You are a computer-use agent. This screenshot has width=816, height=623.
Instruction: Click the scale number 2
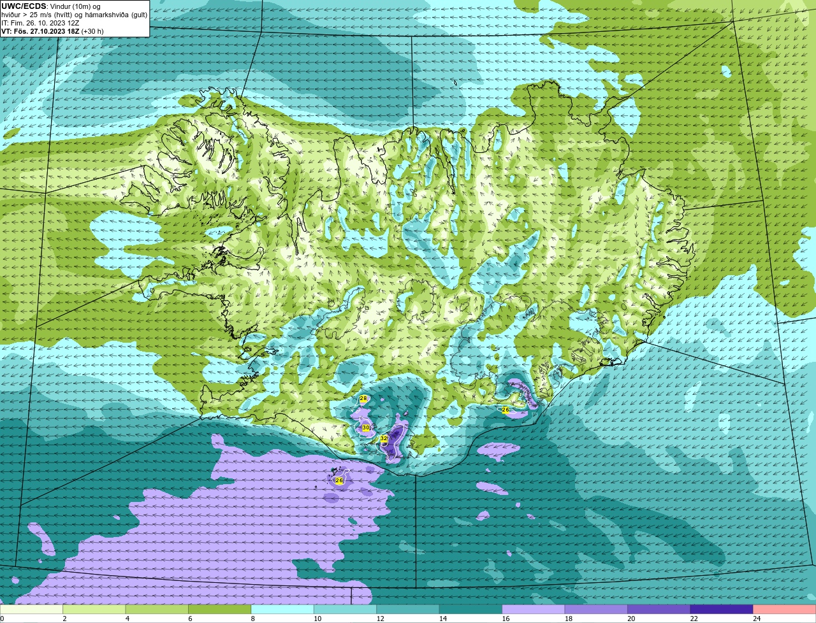64,618
